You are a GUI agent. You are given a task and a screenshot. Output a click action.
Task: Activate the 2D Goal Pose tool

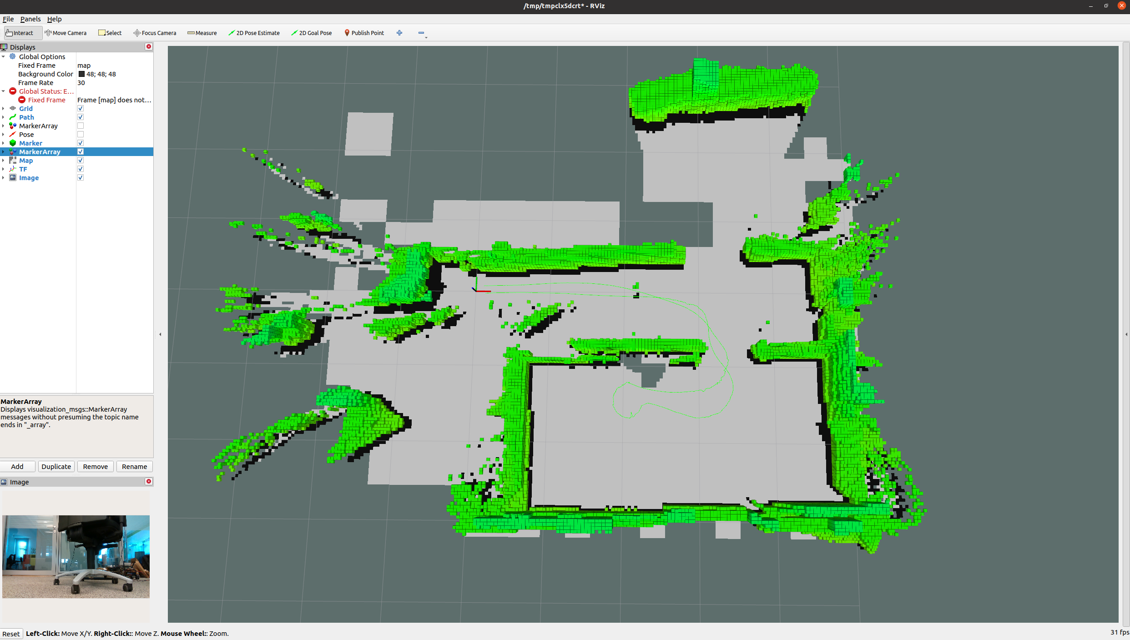tap(312, 33)
